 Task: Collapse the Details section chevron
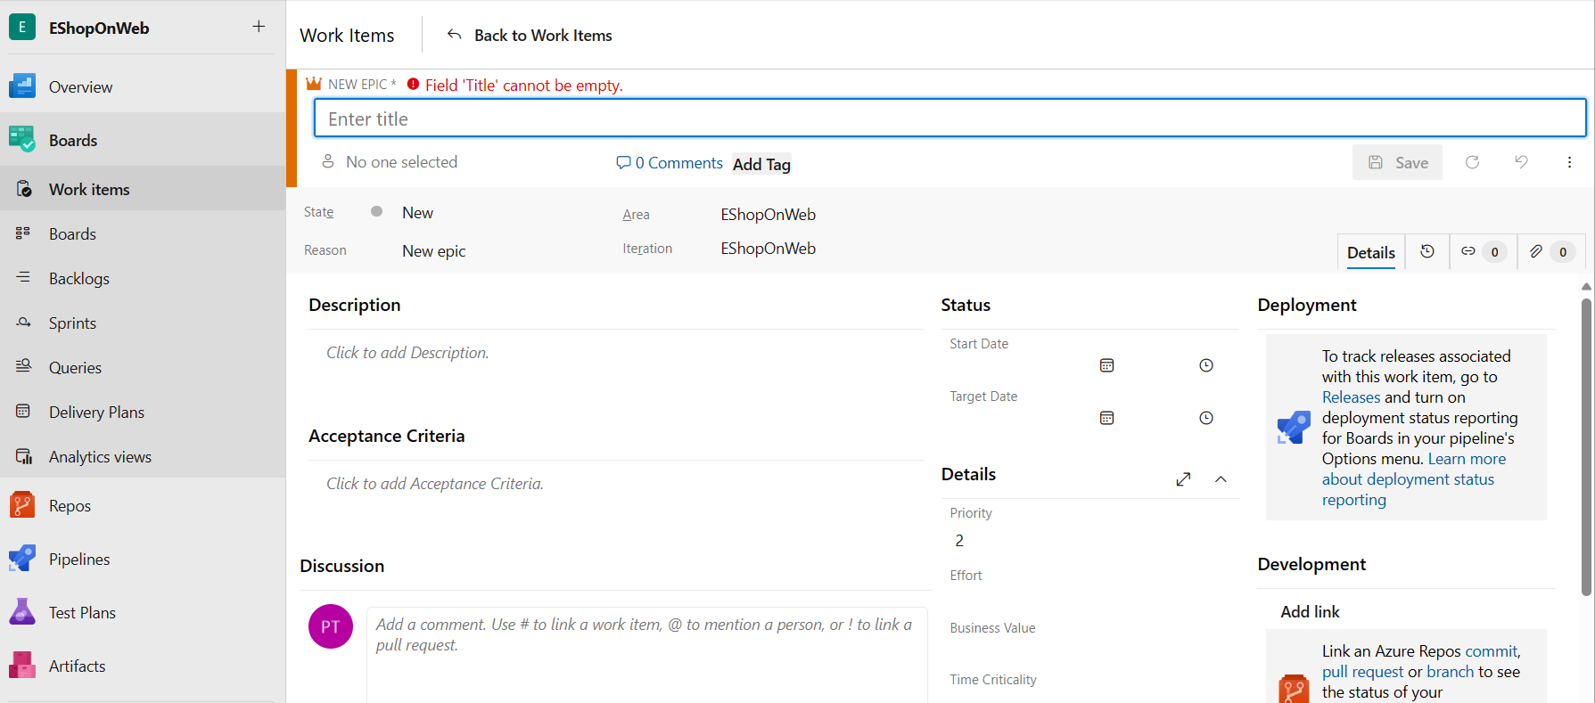tap(1221, 479)
